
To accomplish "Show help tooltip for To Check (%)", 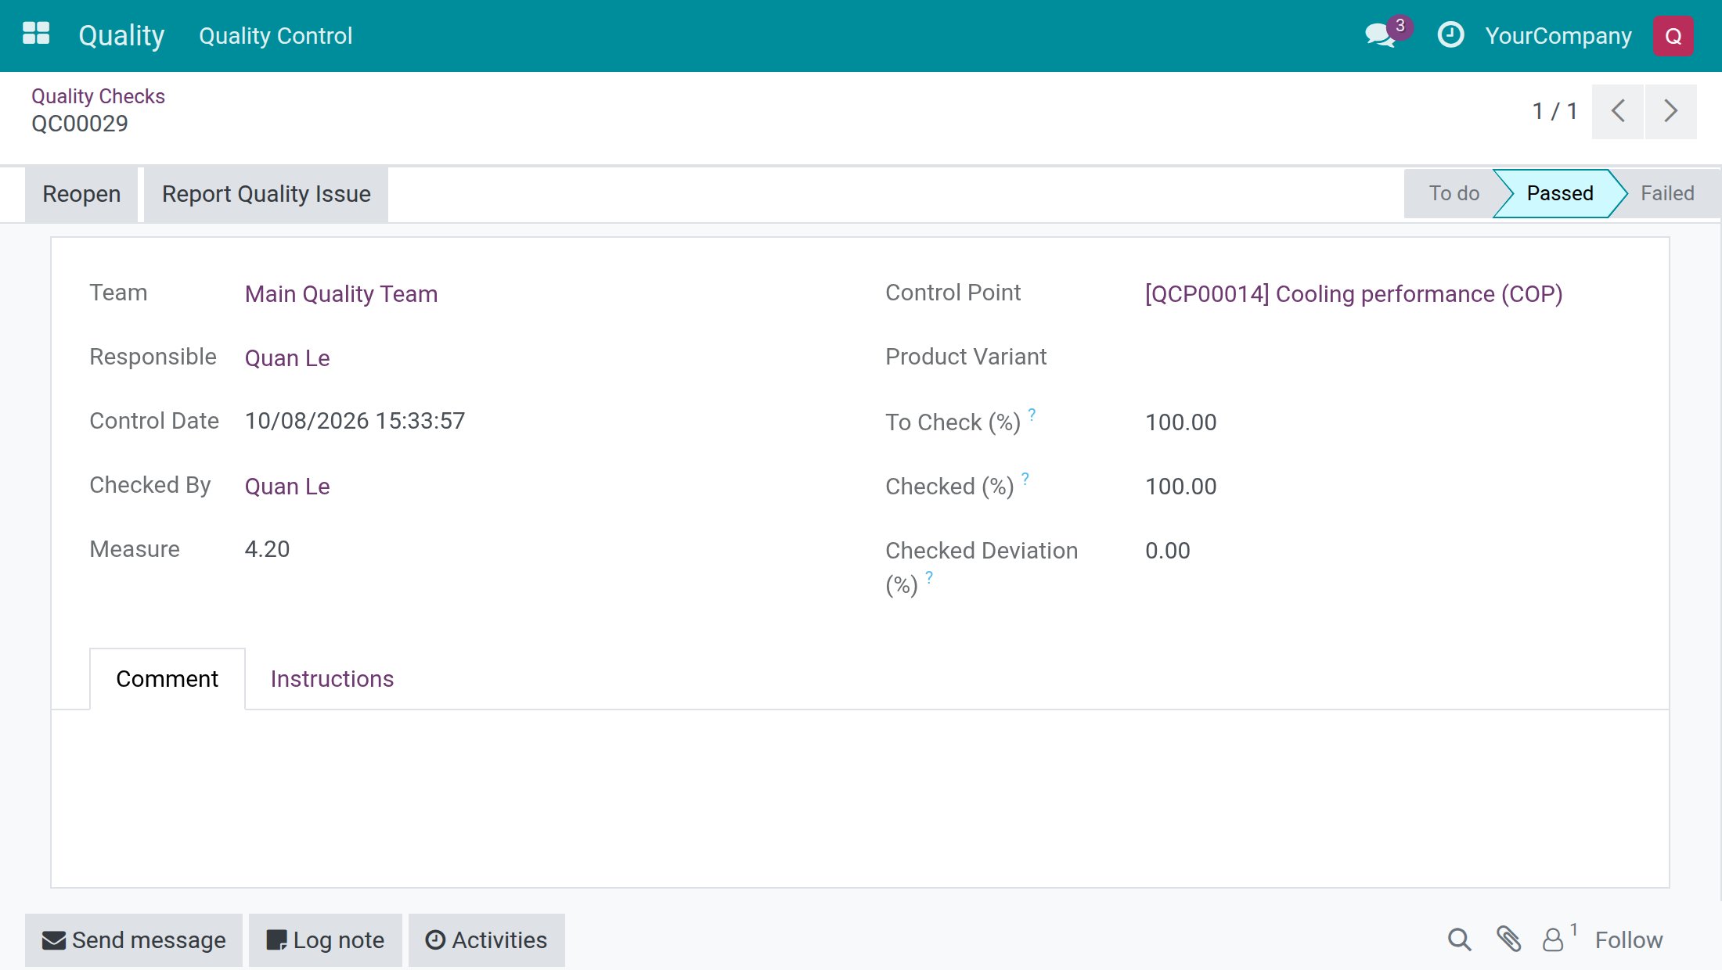I will [1032, 414].
